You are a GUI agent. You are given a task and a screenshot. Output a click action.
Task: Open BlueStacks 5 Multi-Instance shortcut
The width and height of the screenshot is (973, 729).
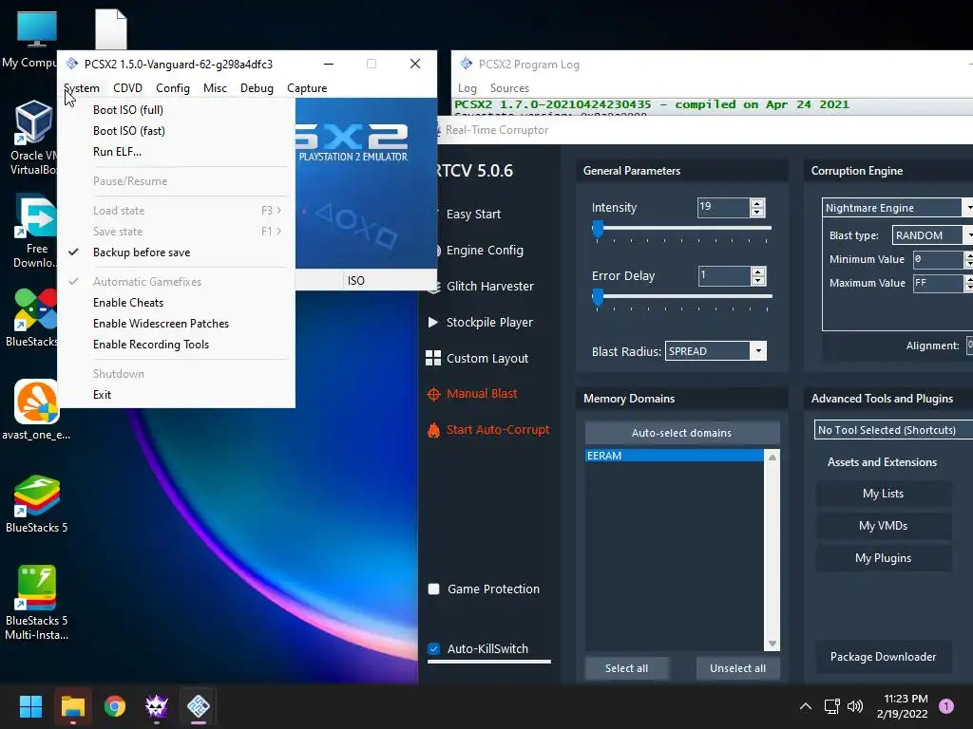pos(37,603)
